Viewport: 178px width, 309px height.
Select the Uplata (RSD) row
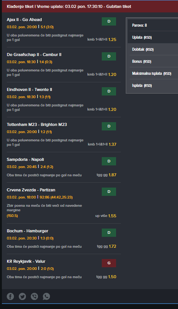pyautogui.click(x=153, y=37)
